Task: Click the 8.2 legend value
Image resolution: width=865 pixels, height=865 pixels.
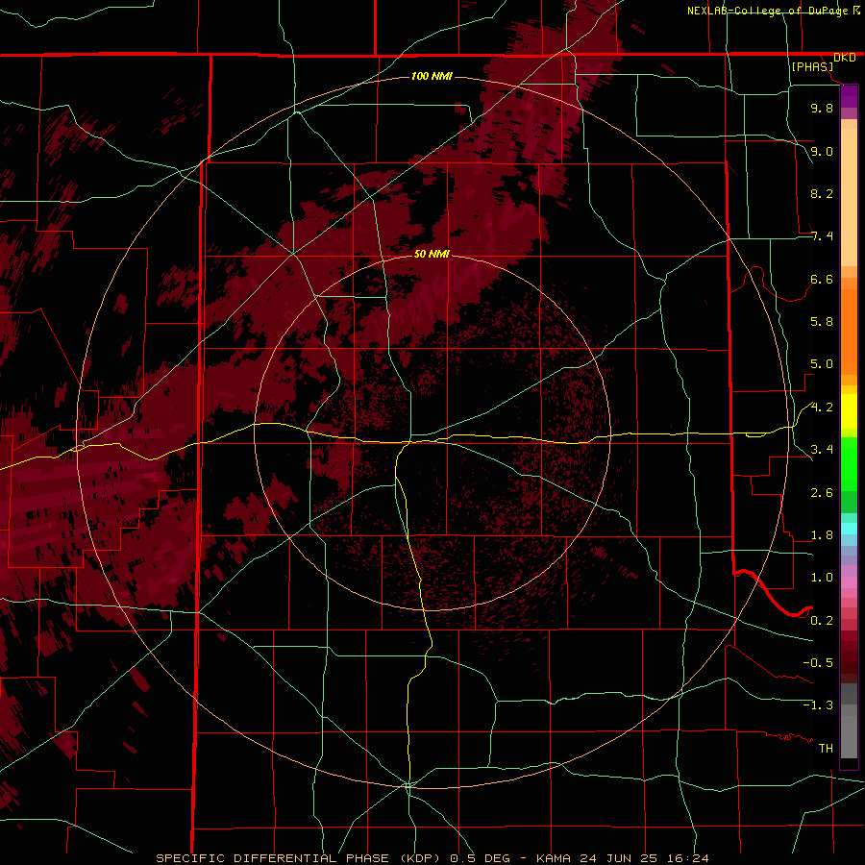Action: tap(822, 193)
